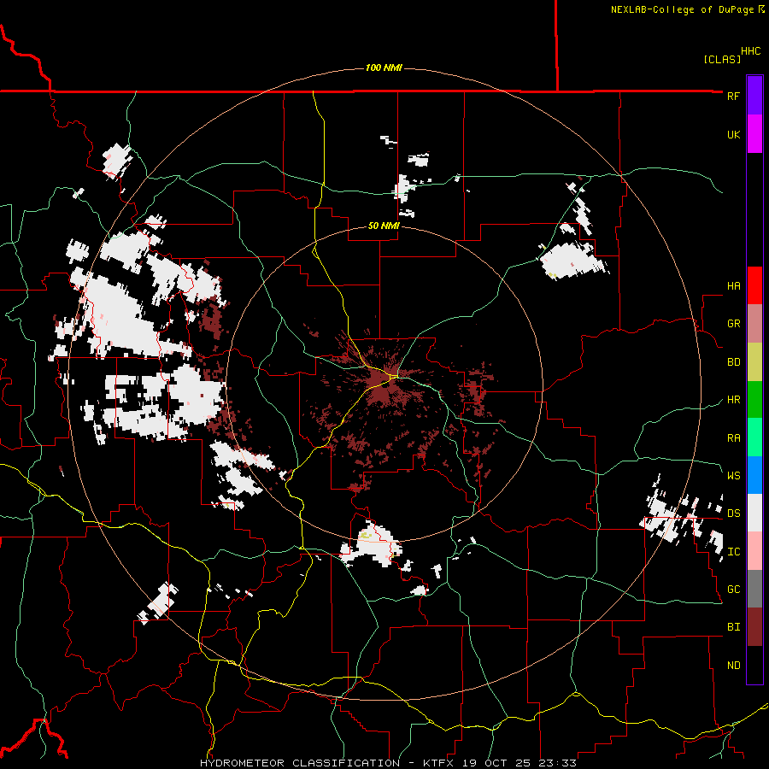Click the IC legend label
The height and width of the screenshot is (769, 769).
[x=733, y=552]
